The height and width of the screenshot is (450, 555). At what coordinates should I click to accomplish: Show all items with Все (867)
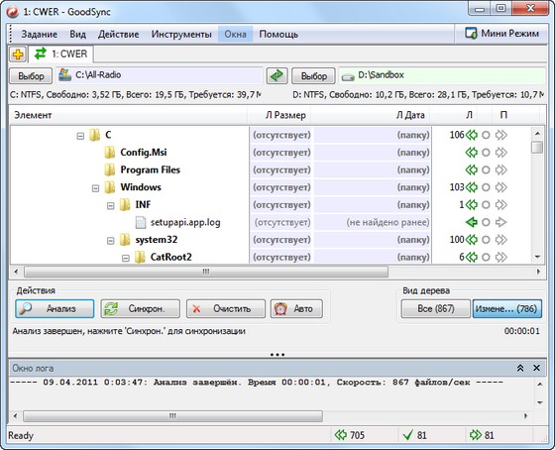point(436,308)
